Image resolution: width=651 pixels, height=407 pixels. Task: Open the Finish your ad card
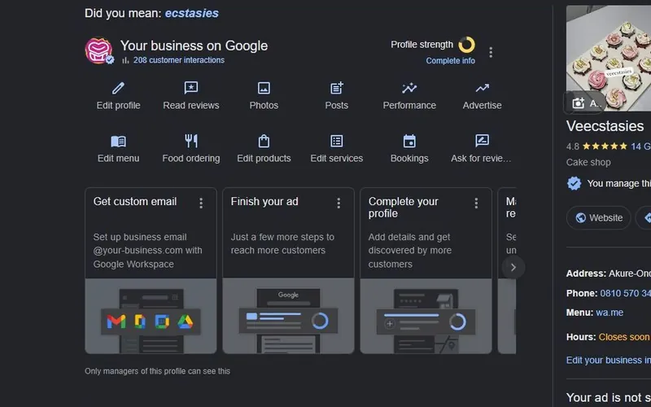click(x=289, y=271)
